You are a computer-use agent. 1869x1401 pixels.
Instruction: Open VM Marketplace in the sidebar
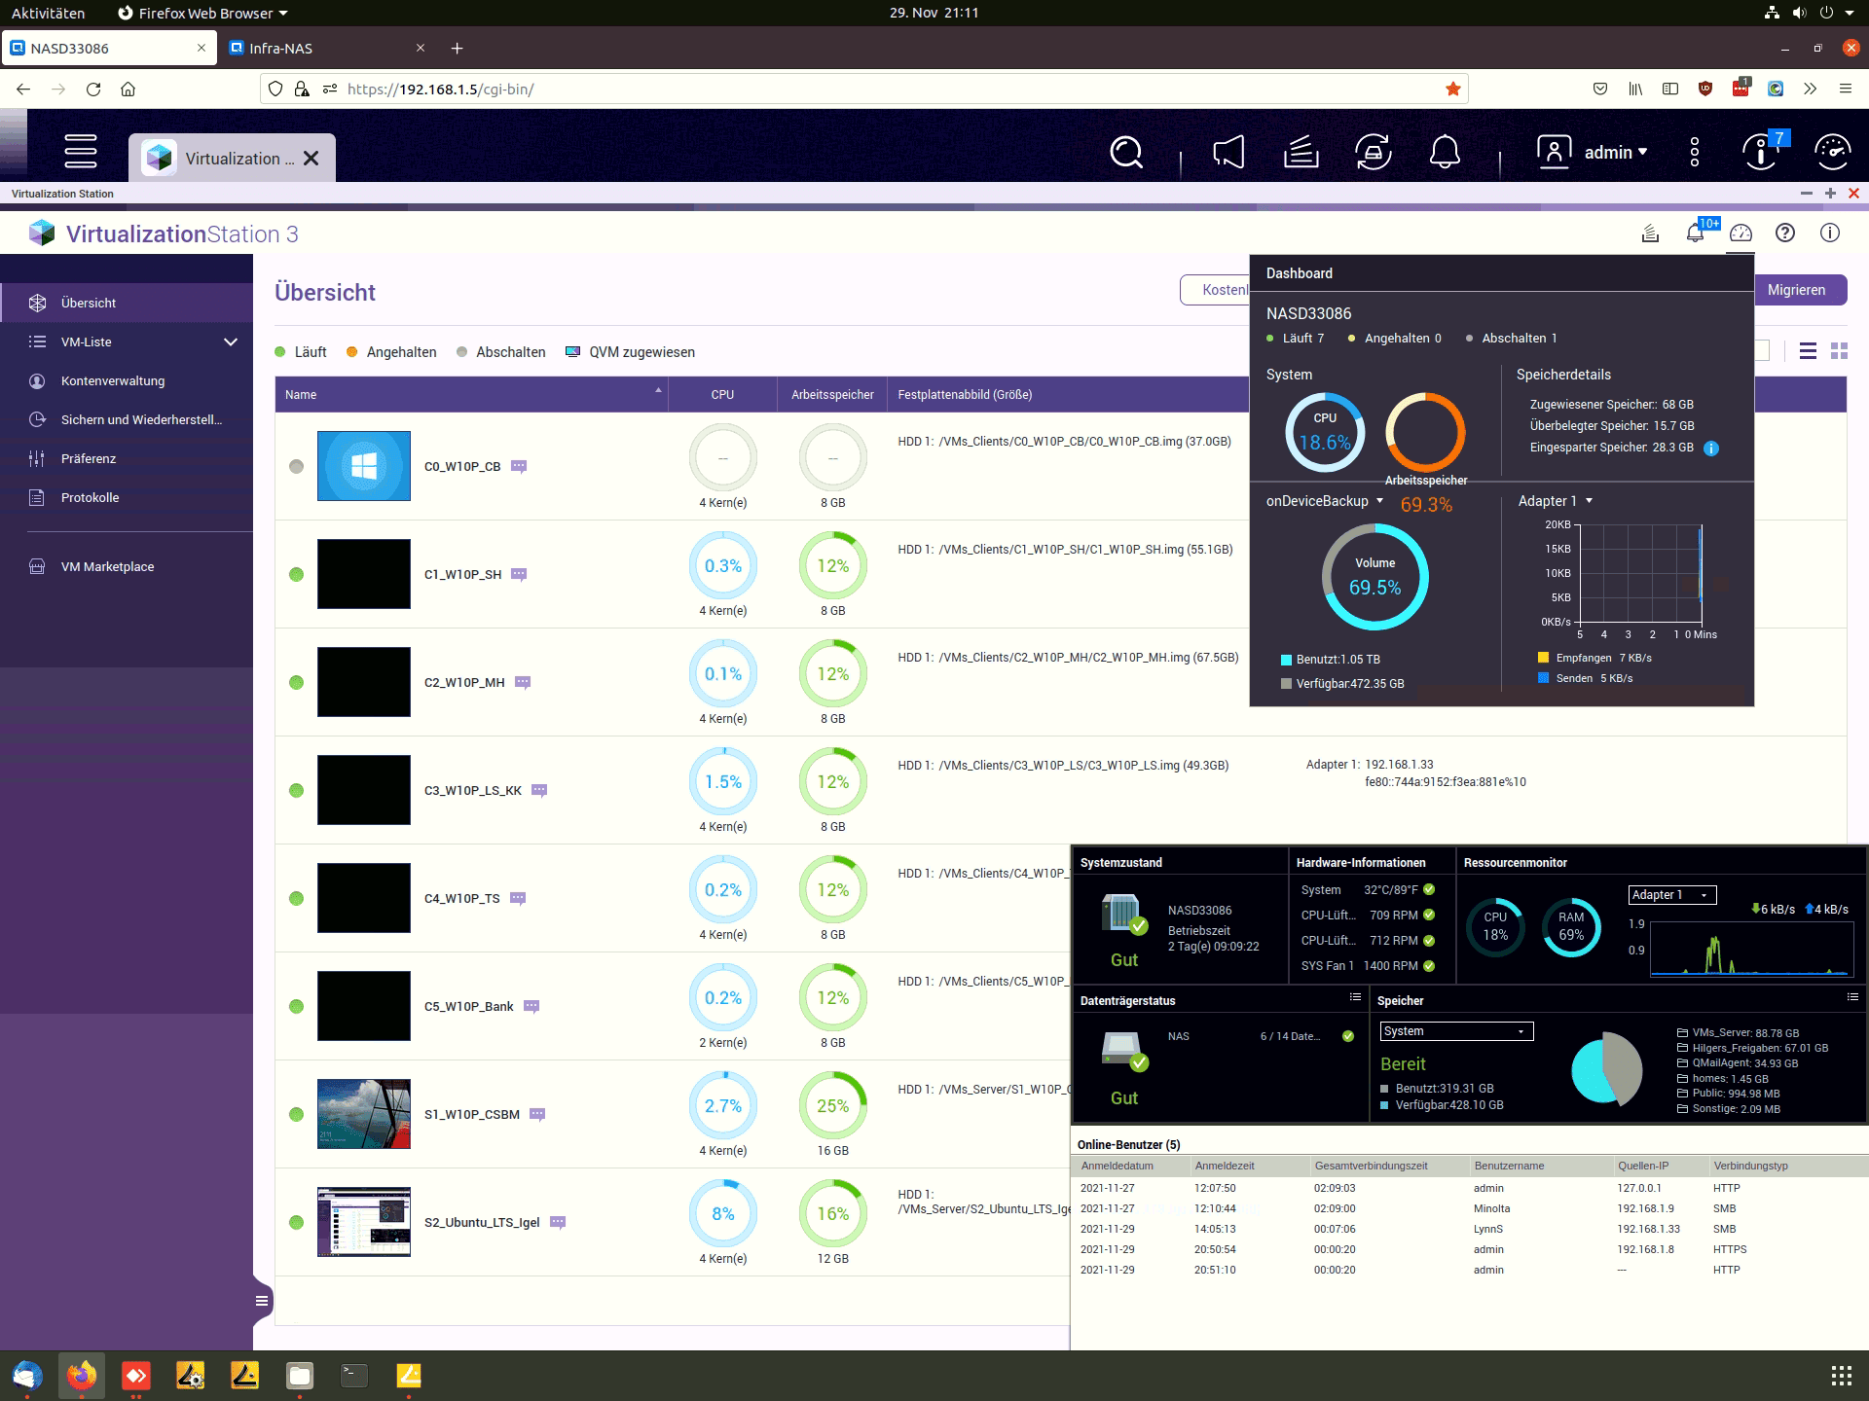127,566
